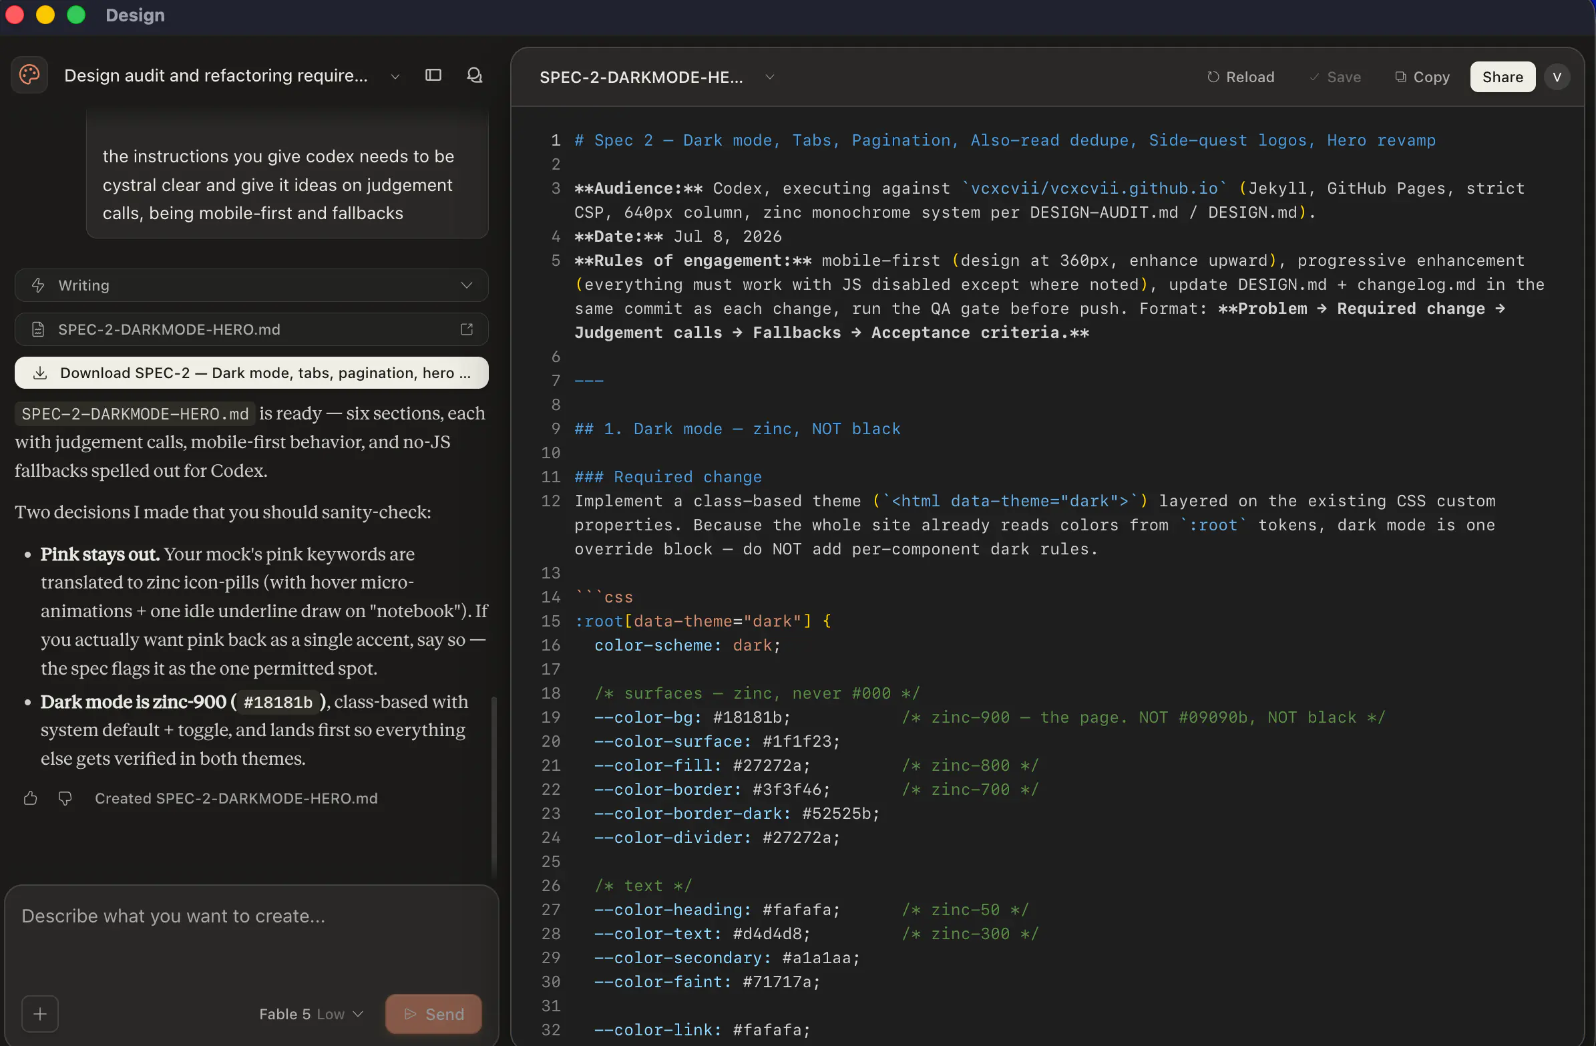Click the '/* text */' comment line
The width and height of the screenshot is (1596, 1046).
(x=643, y=886)
